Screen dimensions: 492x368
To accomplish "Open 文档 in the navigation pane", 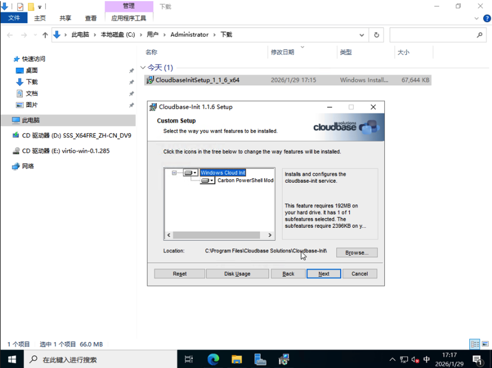I will (x=31, y=93).
